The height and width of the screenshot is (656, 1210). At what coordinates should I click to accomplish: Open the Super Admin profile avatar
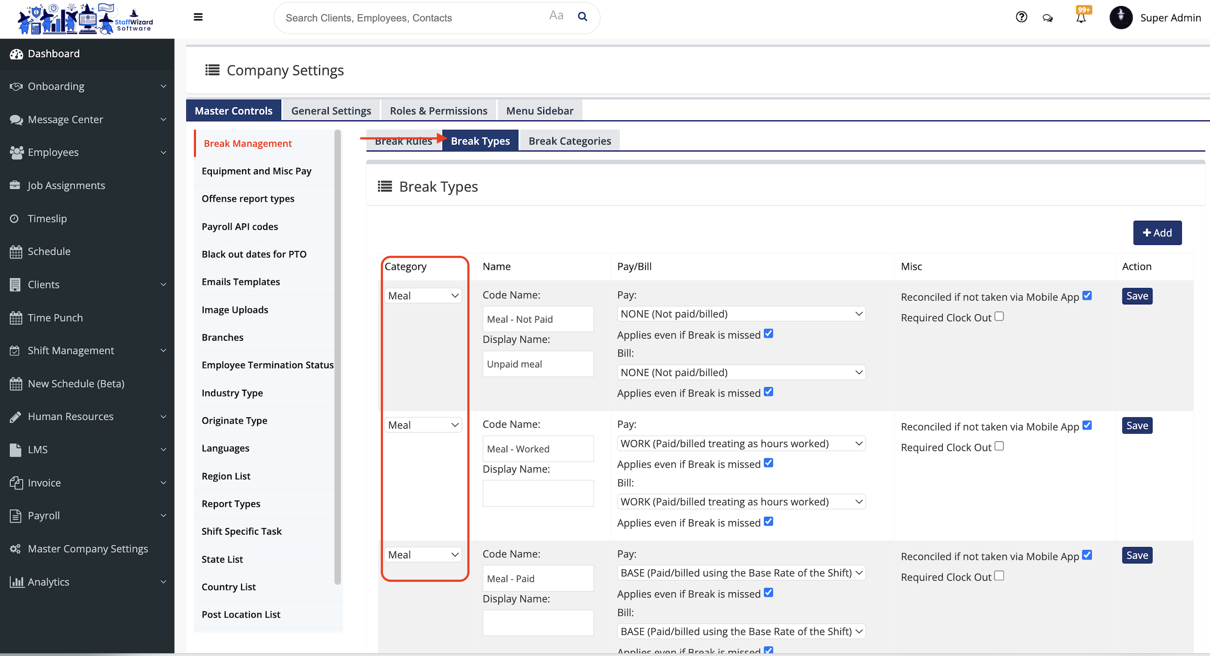click(x=1121, y=18)
